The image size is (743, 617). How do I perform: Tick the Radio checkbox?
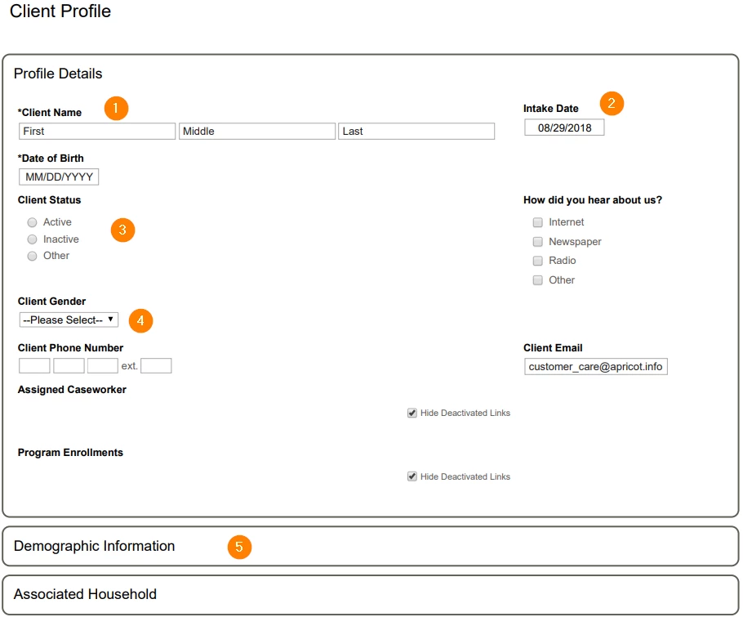pyautogui.click(x=538, y=261)
